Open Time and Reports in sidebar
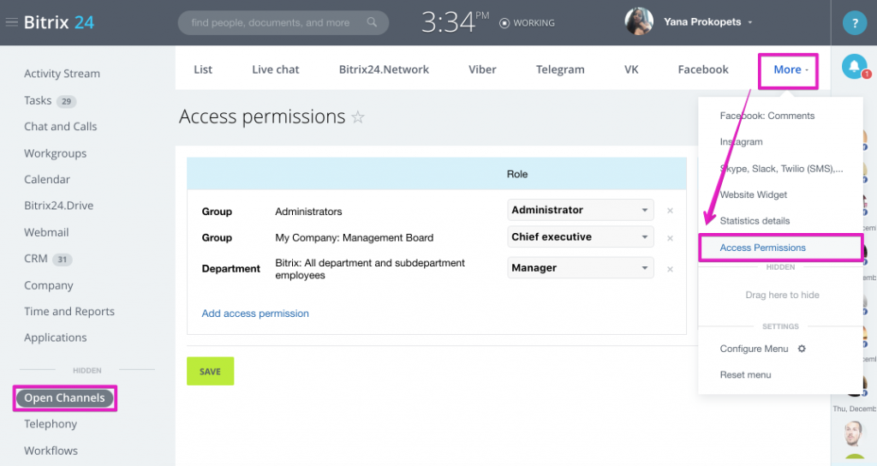This screenshot has width=877, height=466. (x=69, y=312)
